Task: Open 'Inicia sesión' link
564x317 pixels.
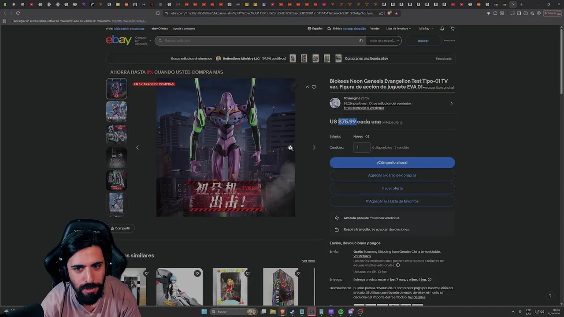Action: [x=122, y=29]
